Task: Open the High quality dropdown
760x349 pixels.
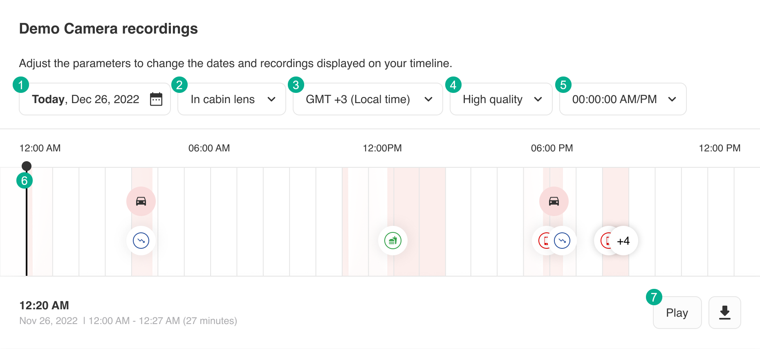Action: [x=501, y=99]
